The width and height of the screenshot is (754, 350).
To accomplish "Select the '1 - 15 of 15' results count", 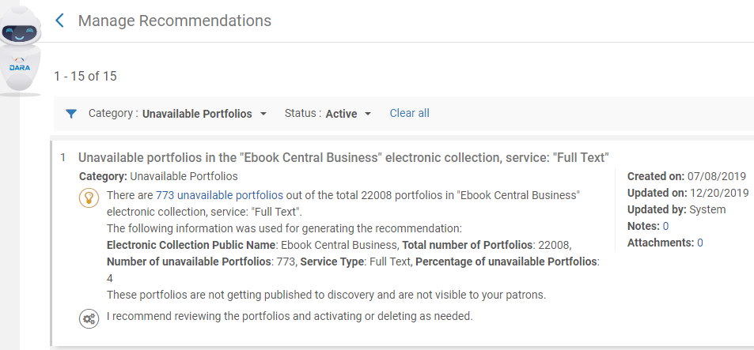I will pyautogui.click(x=85, y=76).
